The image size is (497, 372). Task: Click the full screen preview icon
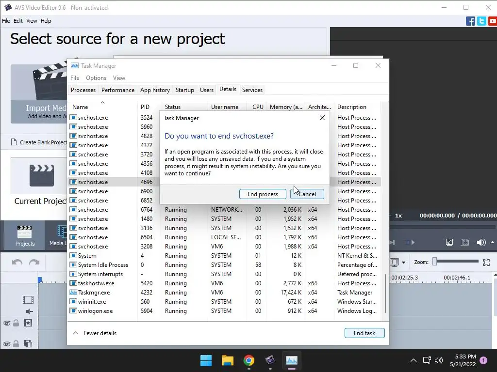[449, 242]
